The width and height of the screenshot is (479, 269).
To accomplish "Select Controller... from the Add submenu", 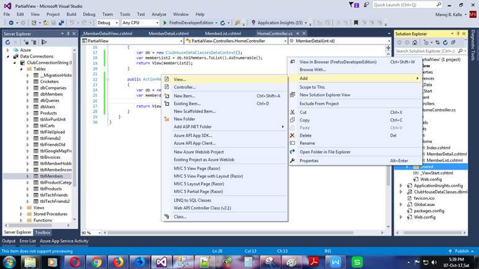I will (224, 87).
